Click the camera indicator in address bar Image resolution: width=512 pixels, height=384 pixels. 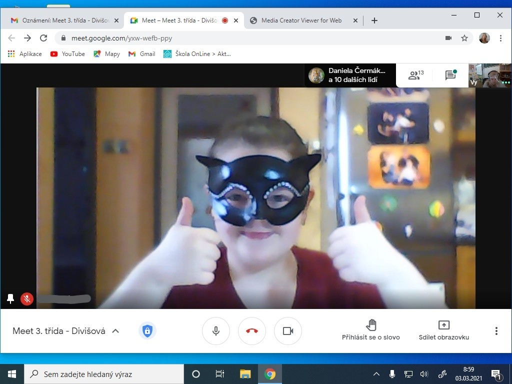448,38
